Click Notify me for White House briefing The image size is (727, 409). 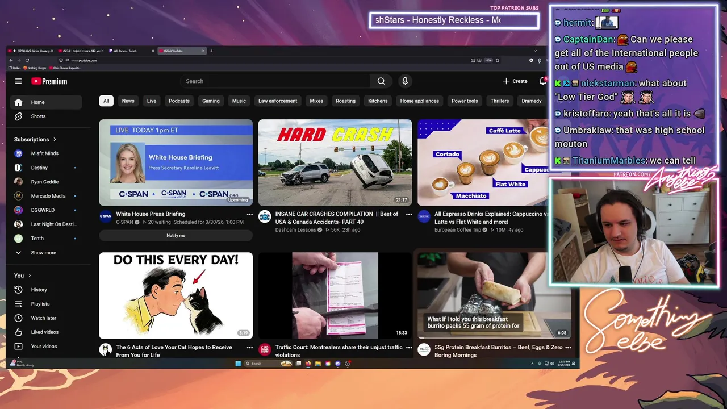[x=176, y=235]
